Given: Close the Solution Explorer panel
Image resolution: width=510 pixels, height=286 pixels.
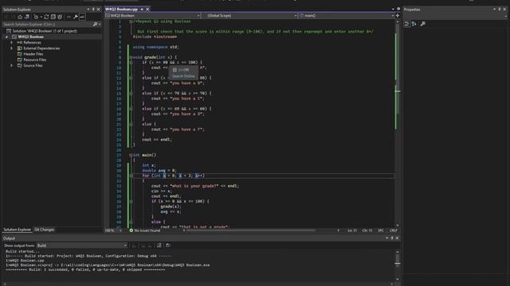Looking at the screenshot, I should [x=99, y=10].
